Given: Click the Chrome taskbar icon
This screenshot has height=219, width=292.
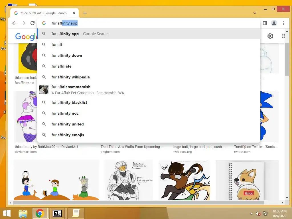Looking at the screenshot, I should (40, 213).
